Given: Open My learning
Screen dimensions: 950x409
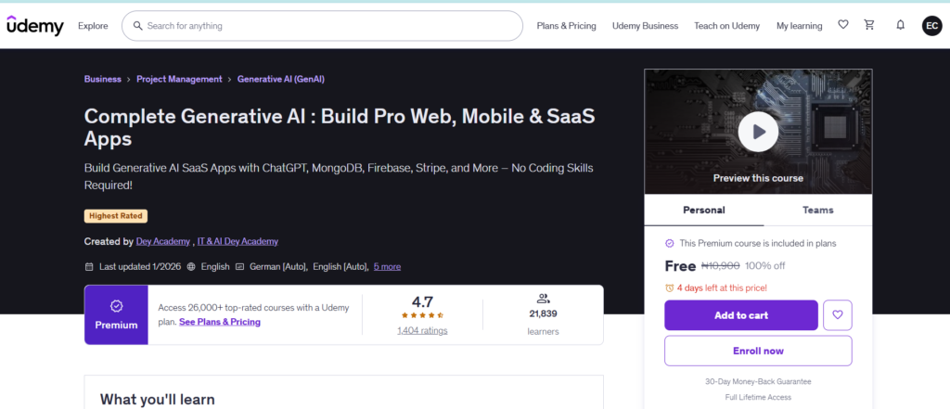Looking at the screenshot, I should tap(799, 26).
